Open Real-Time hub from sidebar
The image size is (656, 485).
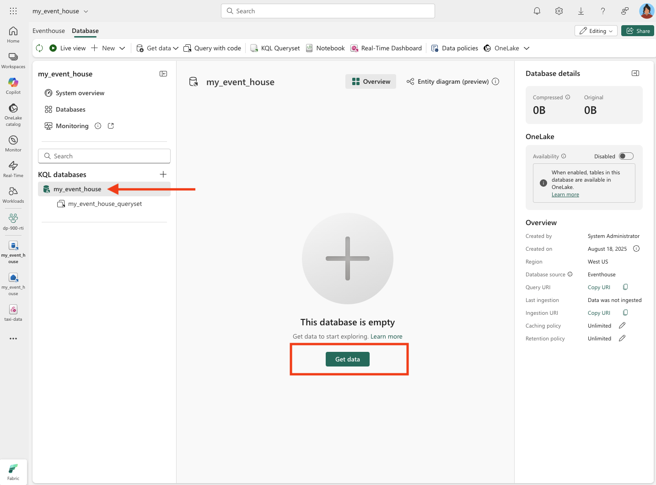click(13, 168)
